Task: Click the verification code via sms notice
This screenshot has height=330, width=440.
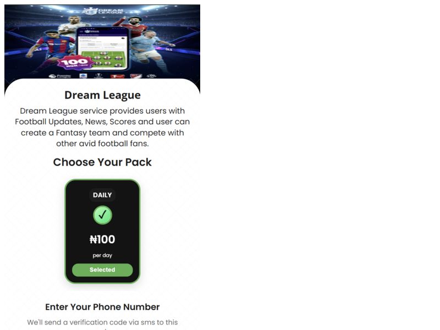Action: click(x=102, y=323)
